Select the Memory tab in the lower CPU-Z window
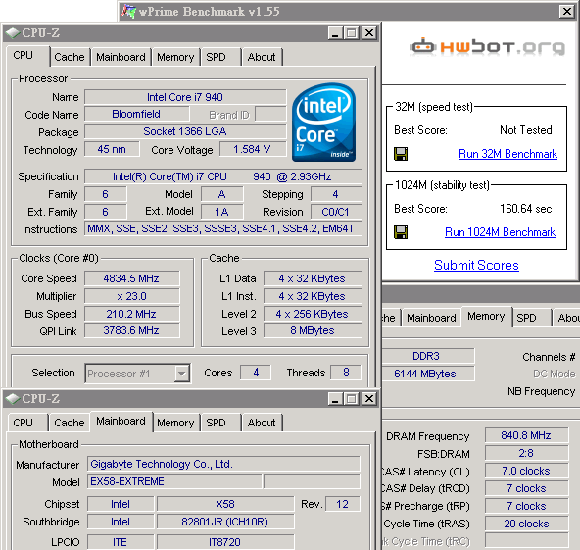 coord(175,423)
